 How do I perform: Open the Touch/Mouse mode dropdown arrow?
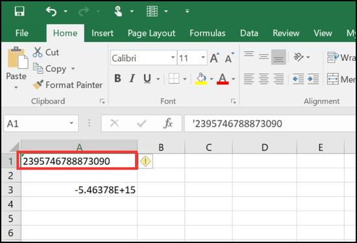[132, 11]
